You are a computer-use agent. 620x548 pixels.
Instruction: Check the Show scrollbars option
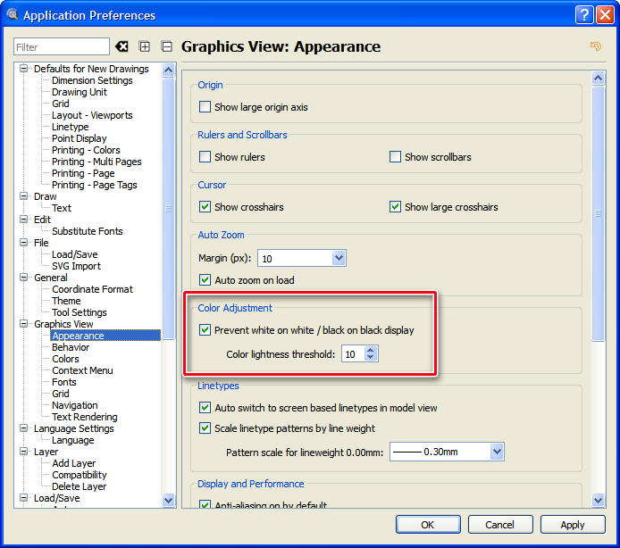[396, 157]
